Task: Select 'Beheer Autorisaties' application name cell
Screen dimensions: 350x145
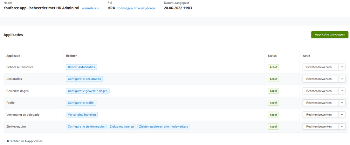Action: [x=20, y=67]
